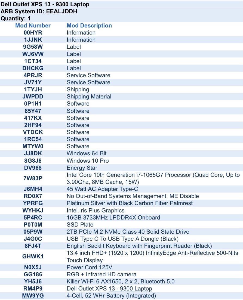Viewport: 243px width, 300px height.
Task: Click mod number JV71Y
Action: click(x=33, y=82)
